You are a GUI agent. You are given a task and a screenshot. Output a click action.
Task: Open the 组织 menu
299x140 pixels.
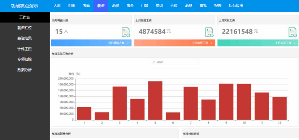72,6
